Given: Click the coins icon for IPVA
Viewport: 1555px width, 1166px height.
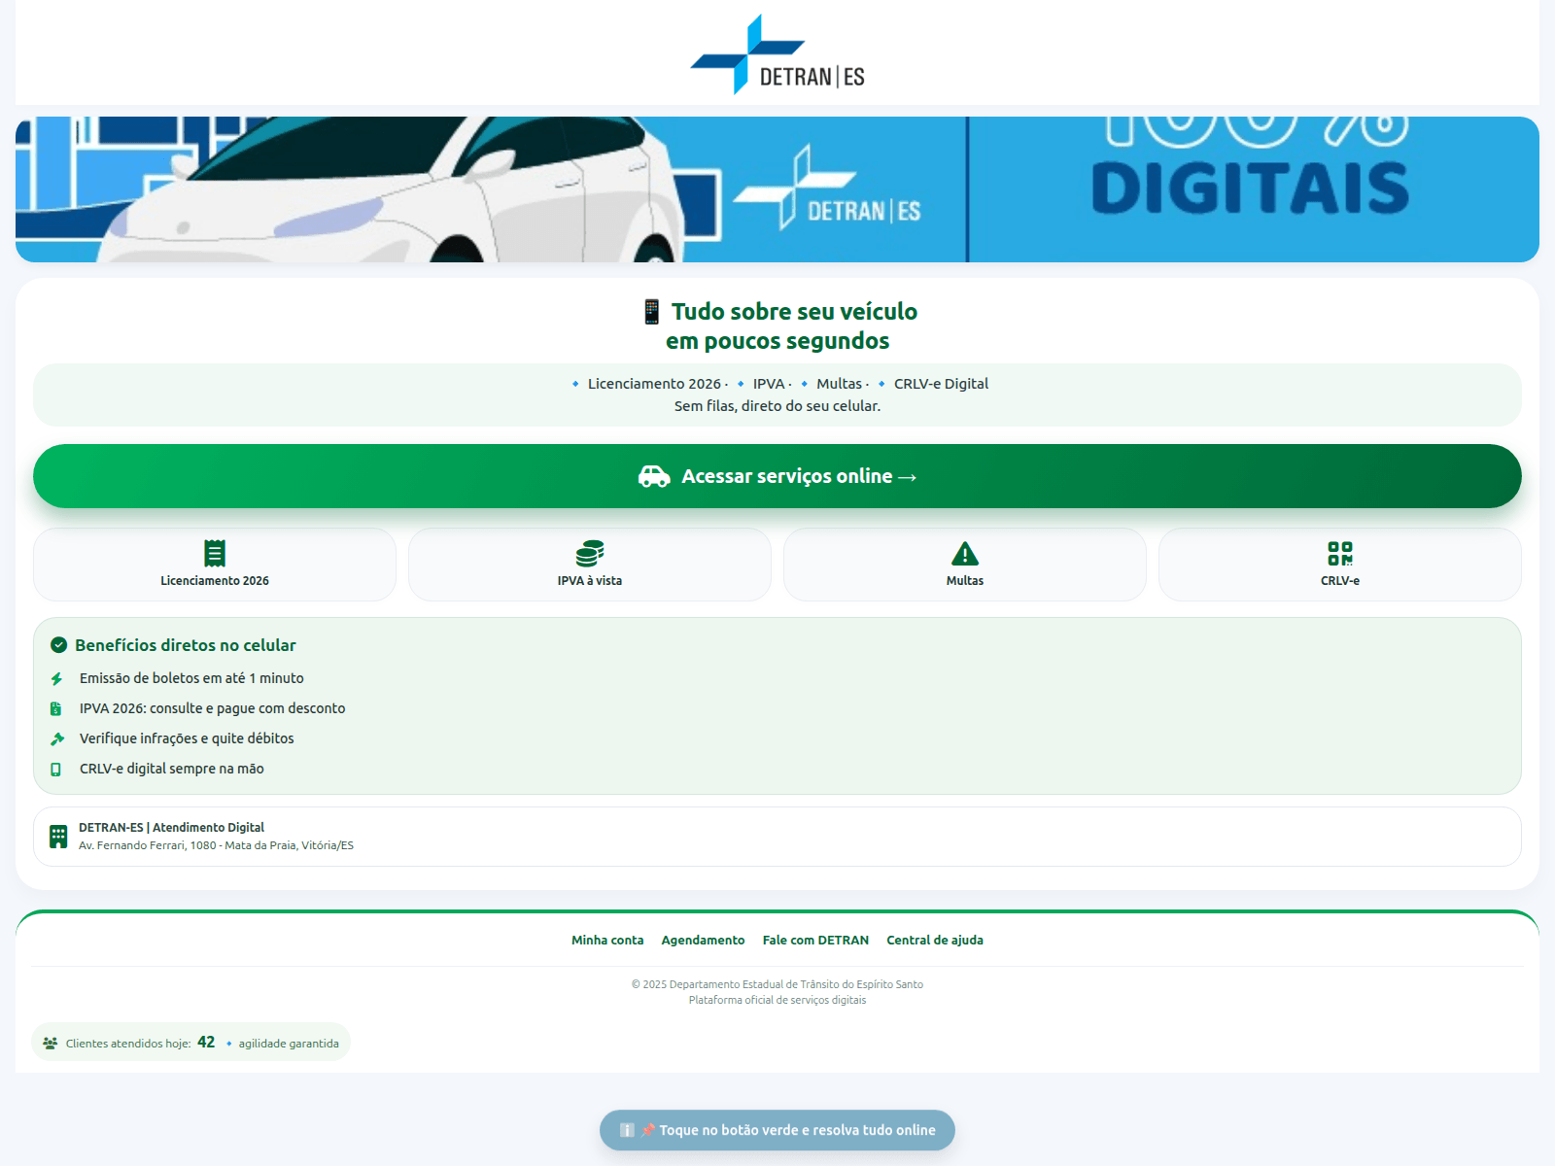Looking at the screenshot, I should coord(590,553).
